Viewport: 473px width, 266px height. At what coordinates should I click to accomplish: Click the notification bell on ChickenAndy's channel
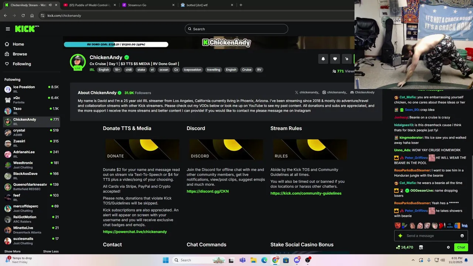click(x=323, y=59)
